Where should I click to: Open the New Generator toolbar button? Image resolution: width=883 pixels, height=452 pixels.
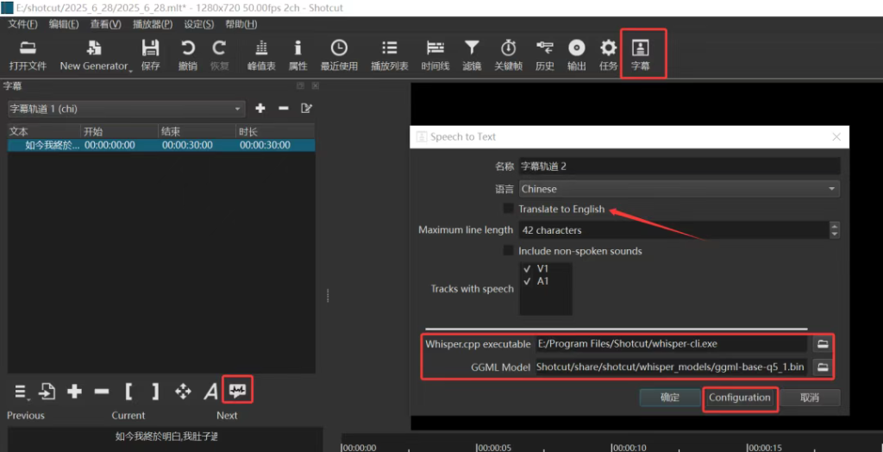94,55
